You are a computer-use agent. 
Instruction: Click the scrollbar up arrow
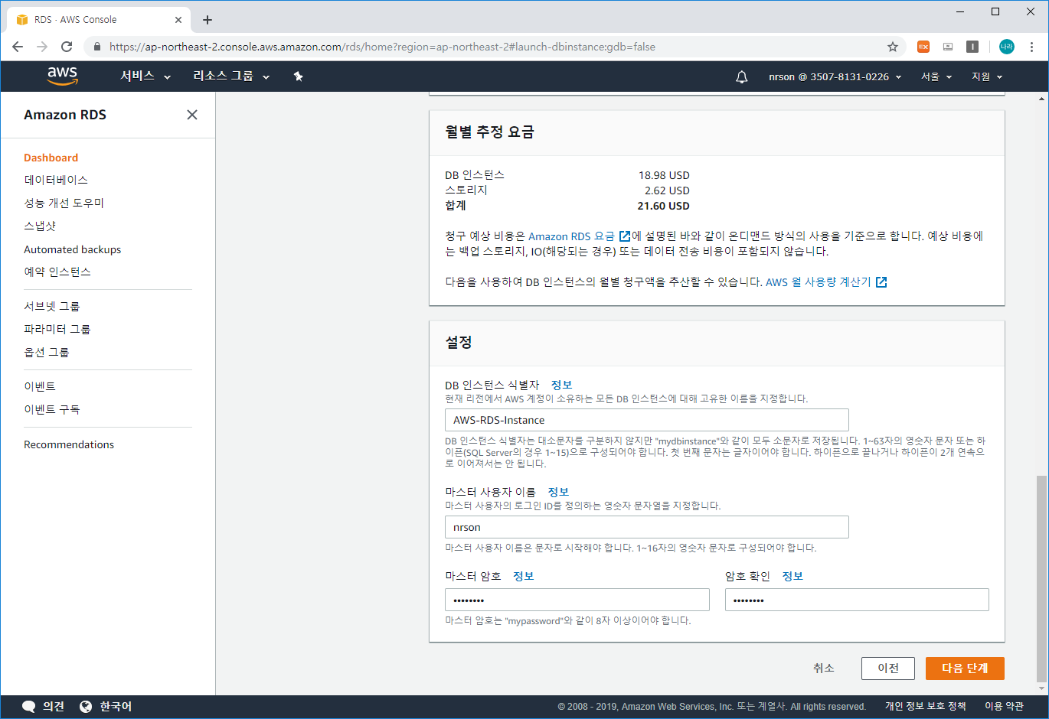[x=1041, y=99]
